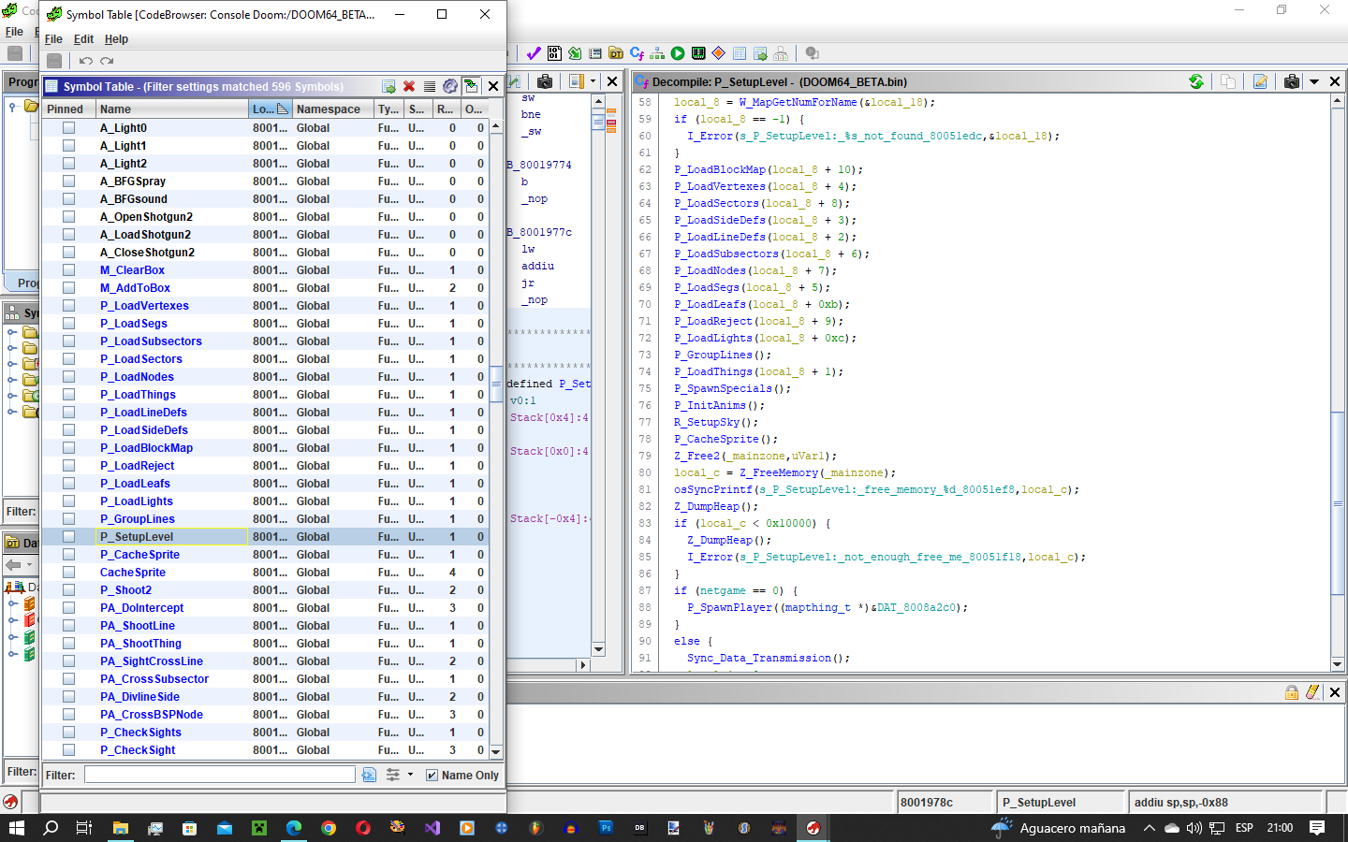Click the orange diamond bookmarks icon
Screen dimensions: 1348x842
pos(719,53)
